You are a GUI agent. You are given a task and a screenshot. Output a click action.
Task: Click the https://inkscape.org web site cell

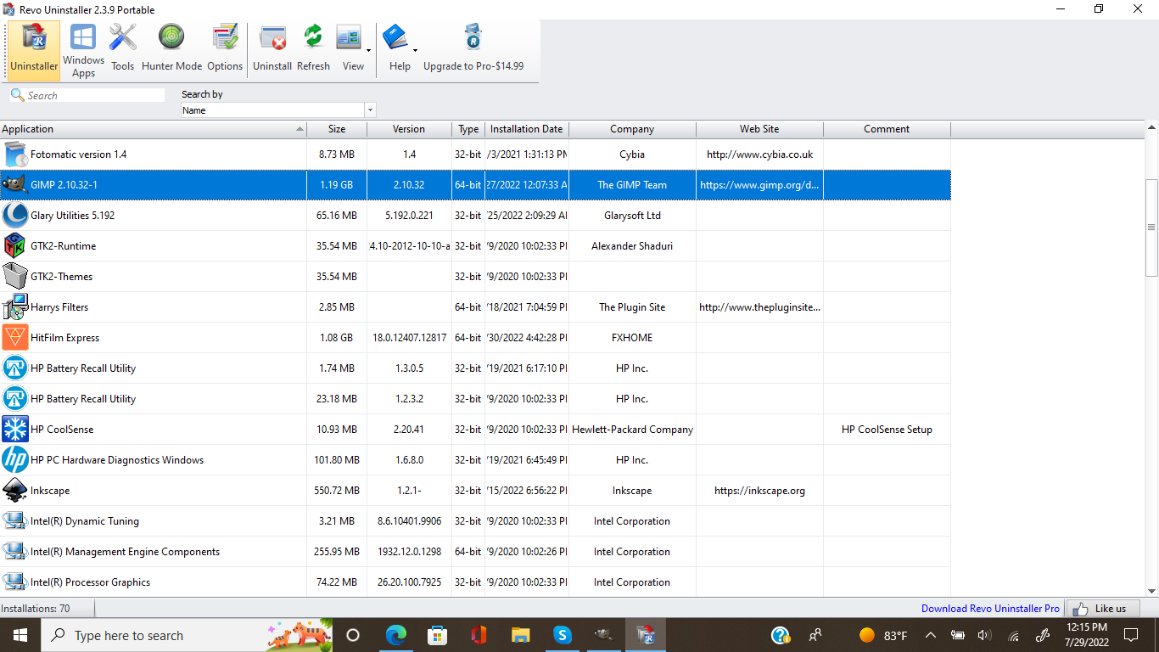point(759,491)
